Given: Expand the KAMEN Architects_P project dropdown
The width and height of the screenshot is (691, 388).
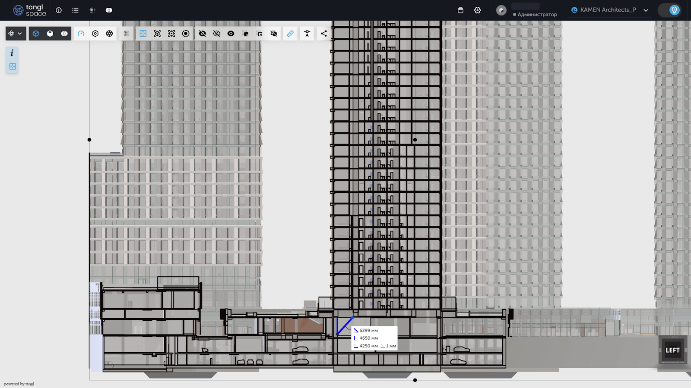Looking at the screenshot, I should coord(610,10).
